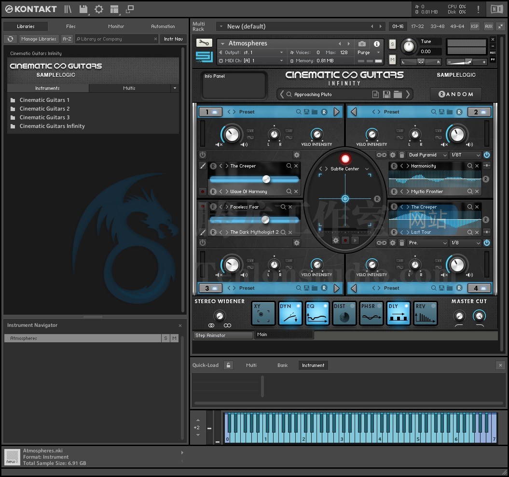Search sounds for The Creeper slot in layer 1
The width and height of the screenshot is (509, 477).
click(289, 166)
